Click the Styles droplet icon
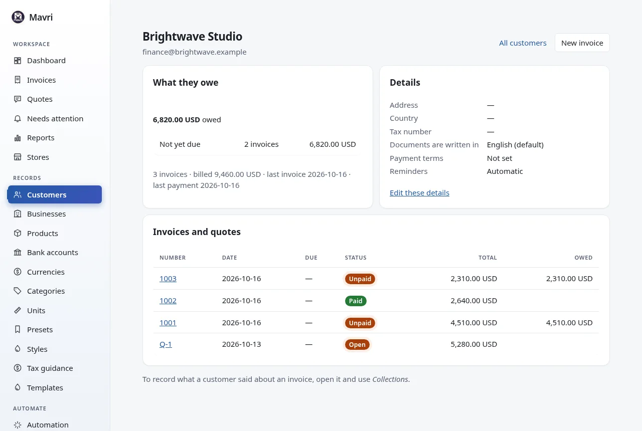This screenshot has width=642, height=431. [x=18, y=349]
